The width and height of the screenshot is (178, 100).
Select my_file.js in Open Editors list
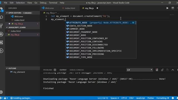tap(23, 24)
